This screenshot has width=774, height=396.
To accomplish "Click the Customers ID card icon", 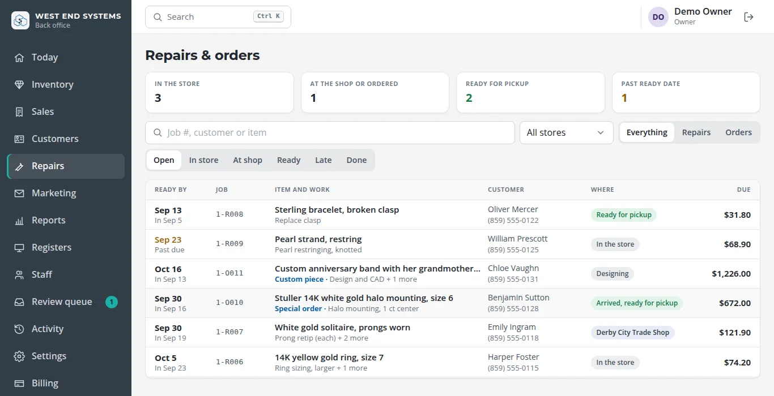I will coord(19,139).
